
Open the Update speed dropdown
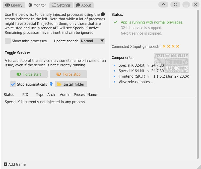pyautogui.click(x=92, y=41)
